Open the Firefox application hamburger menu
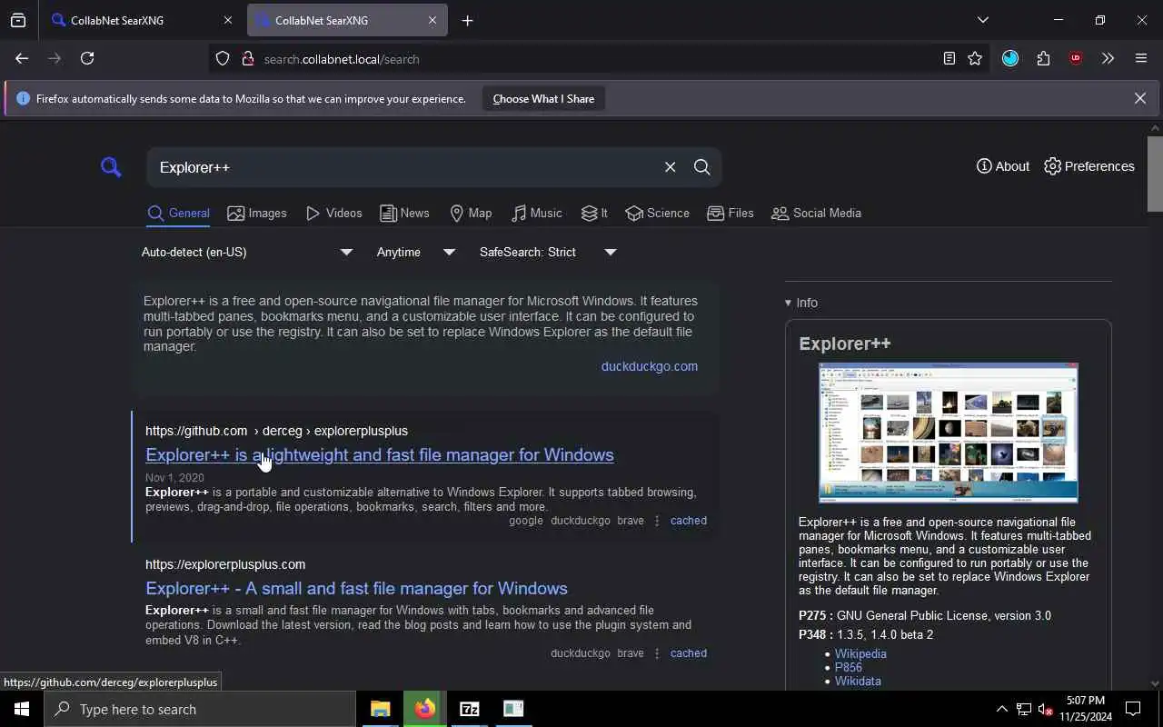Image resolution: width=1163 pixels, height=727 pixels. [1141, 58]
